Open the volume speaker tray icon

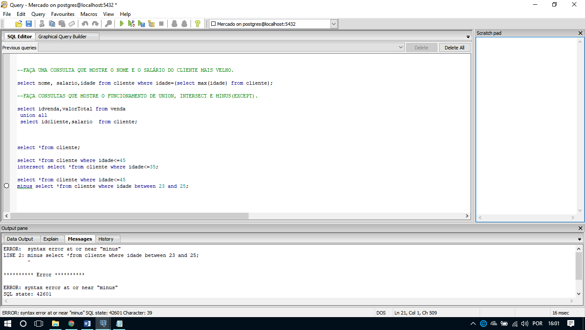click(x=524, y=324)
